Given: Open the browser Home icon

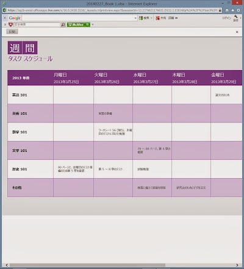Looking at the screenshot, I should [227, 10].
